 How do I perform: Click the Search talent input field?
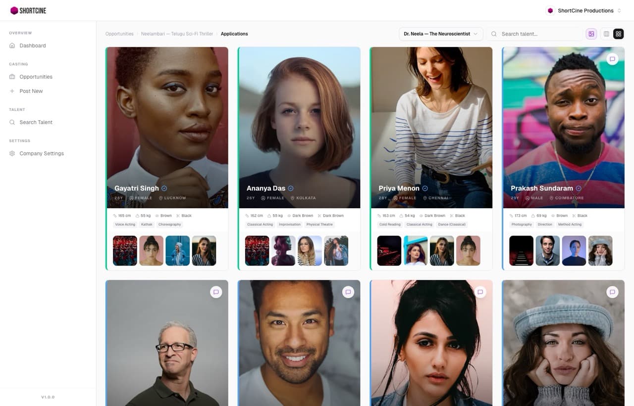539,34
